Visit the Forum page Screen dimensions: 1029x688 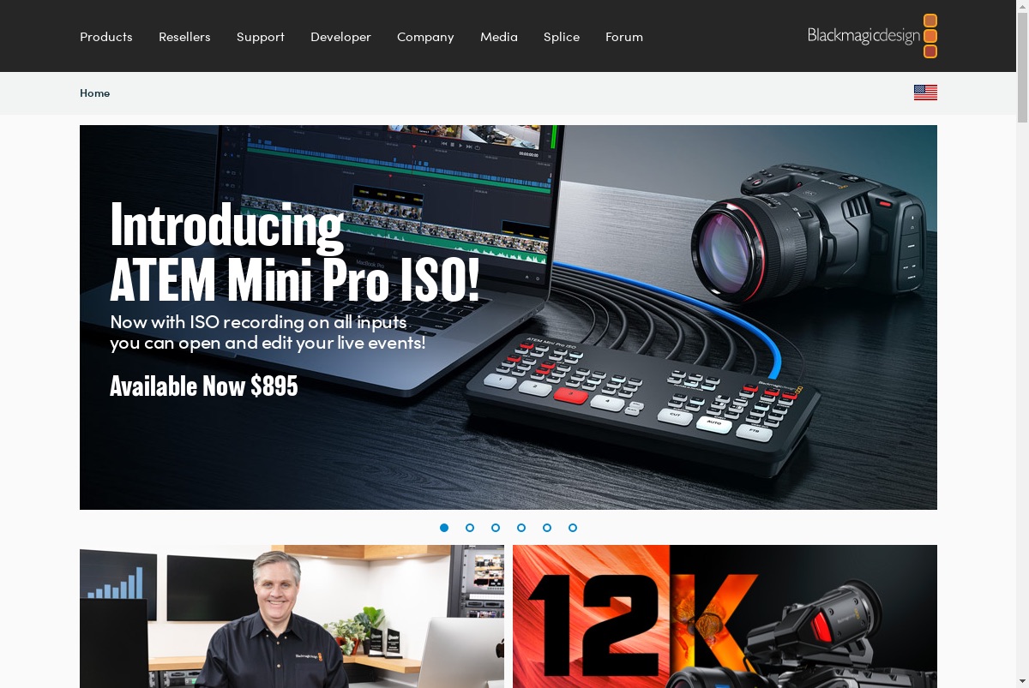tap(624, 37)
